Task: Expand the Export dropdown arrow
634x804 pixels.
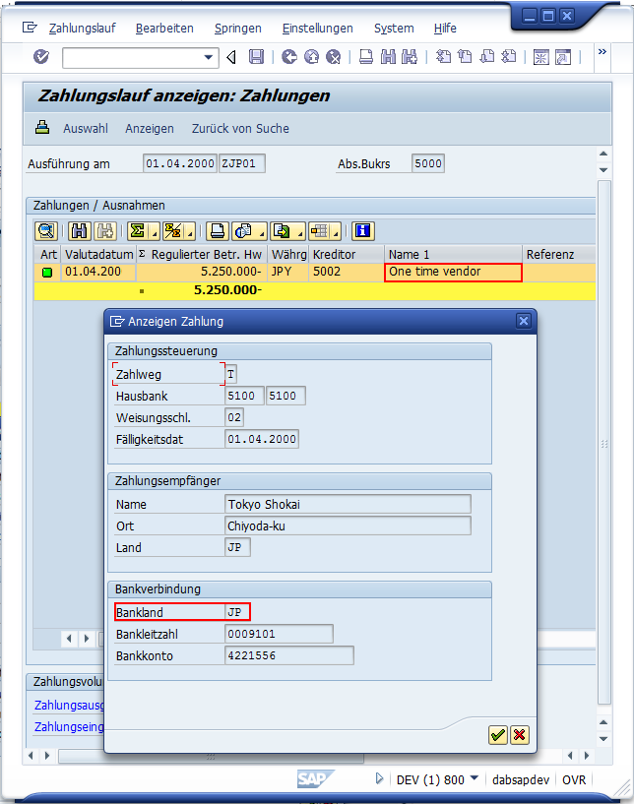Action: click(x=300, y=234)
